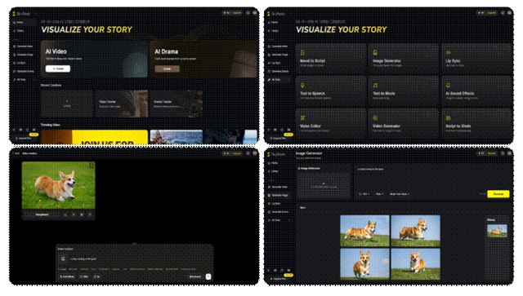This screenshot has width=523, height=296.
Task: Click Create button on AI Drama card
Action: coord(167,68)
